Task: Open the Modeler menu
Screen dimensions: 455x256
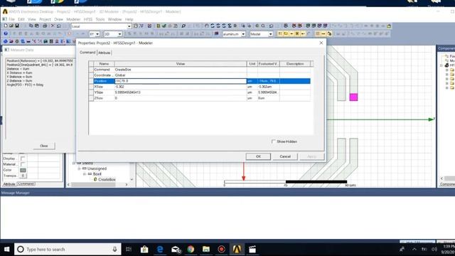Action: pyautogui.click(x=73, y=19)
